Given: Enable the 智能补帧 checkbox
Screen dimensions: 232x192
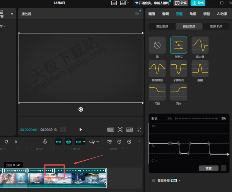Looking at the screenshot, I should (154, 180).
